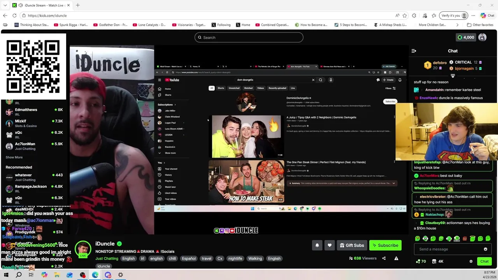This screenshot has height=280, width=498.
Task: Open Task View on taskbar
Action: point(31,275)
